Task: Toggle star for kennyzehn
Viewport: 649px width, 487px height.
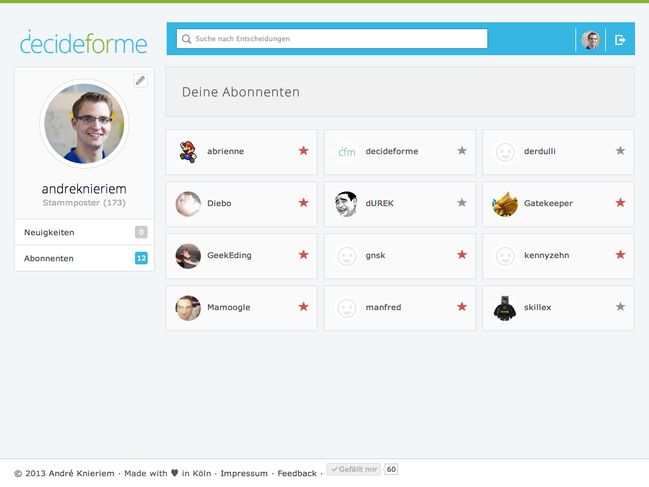Action: (x=620, y=255)
